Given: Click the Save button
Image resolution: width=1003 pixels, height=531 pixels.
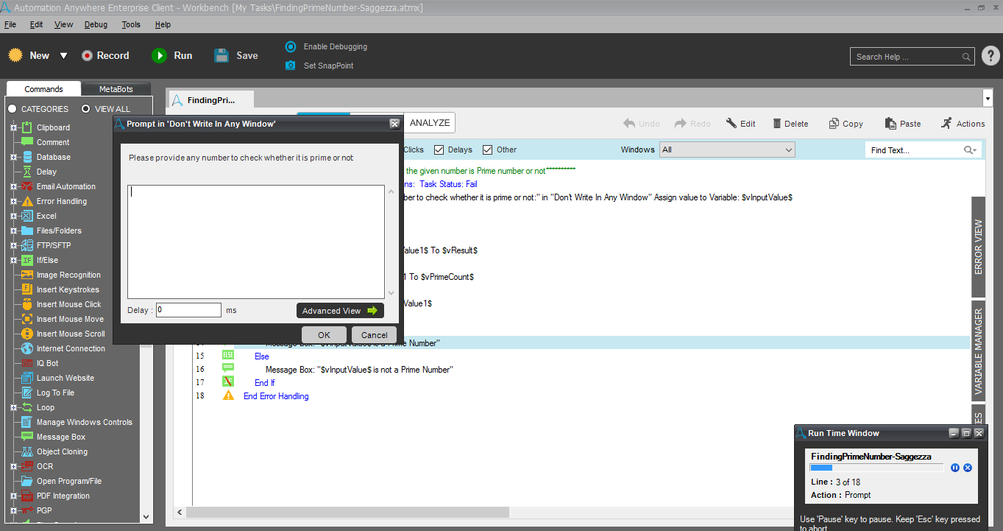Looking at the screenshot, I should pyautogui.click(x=236, y=56).
